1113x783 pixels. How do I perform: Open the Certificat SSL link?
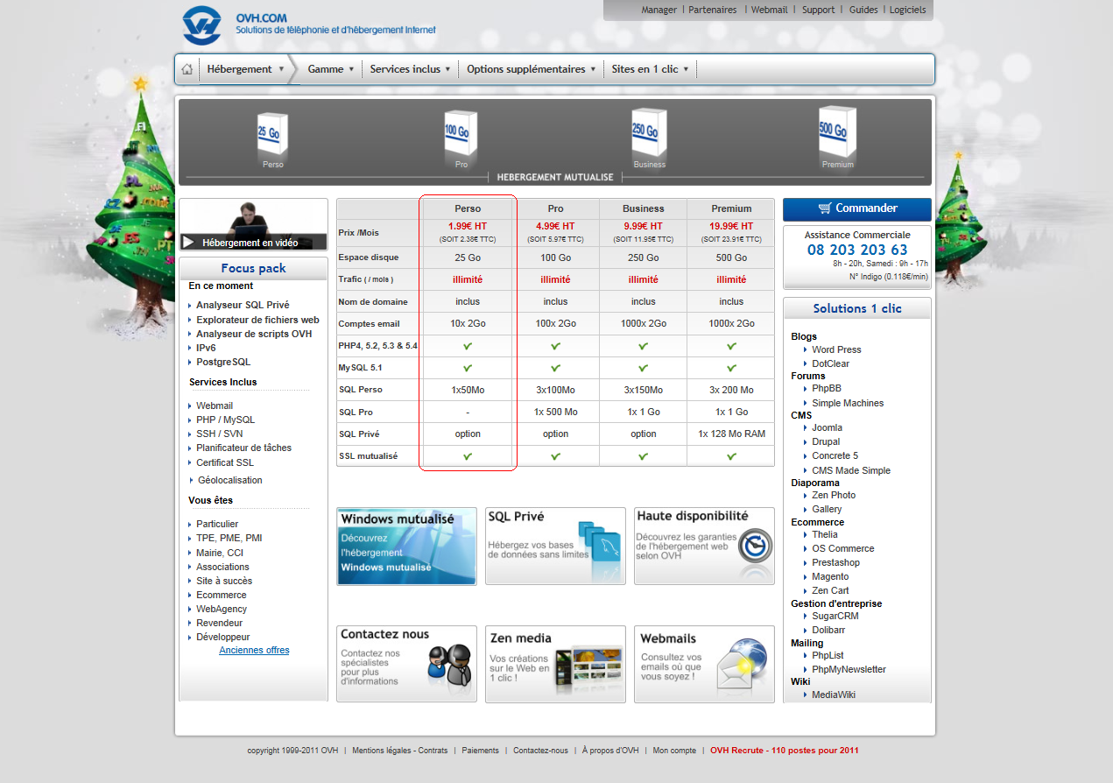(225, 463)
